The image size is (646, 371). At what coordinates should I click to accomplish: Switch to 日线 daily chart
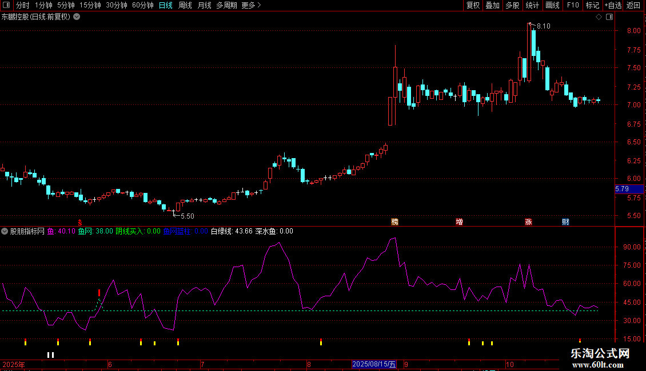(x=166, y=5)
